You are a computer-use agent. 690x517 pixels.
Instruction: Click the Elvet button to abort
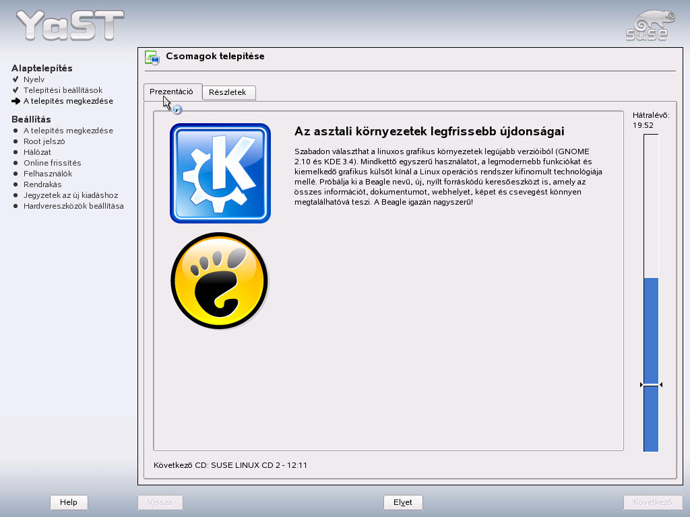(x=403, y=502)
